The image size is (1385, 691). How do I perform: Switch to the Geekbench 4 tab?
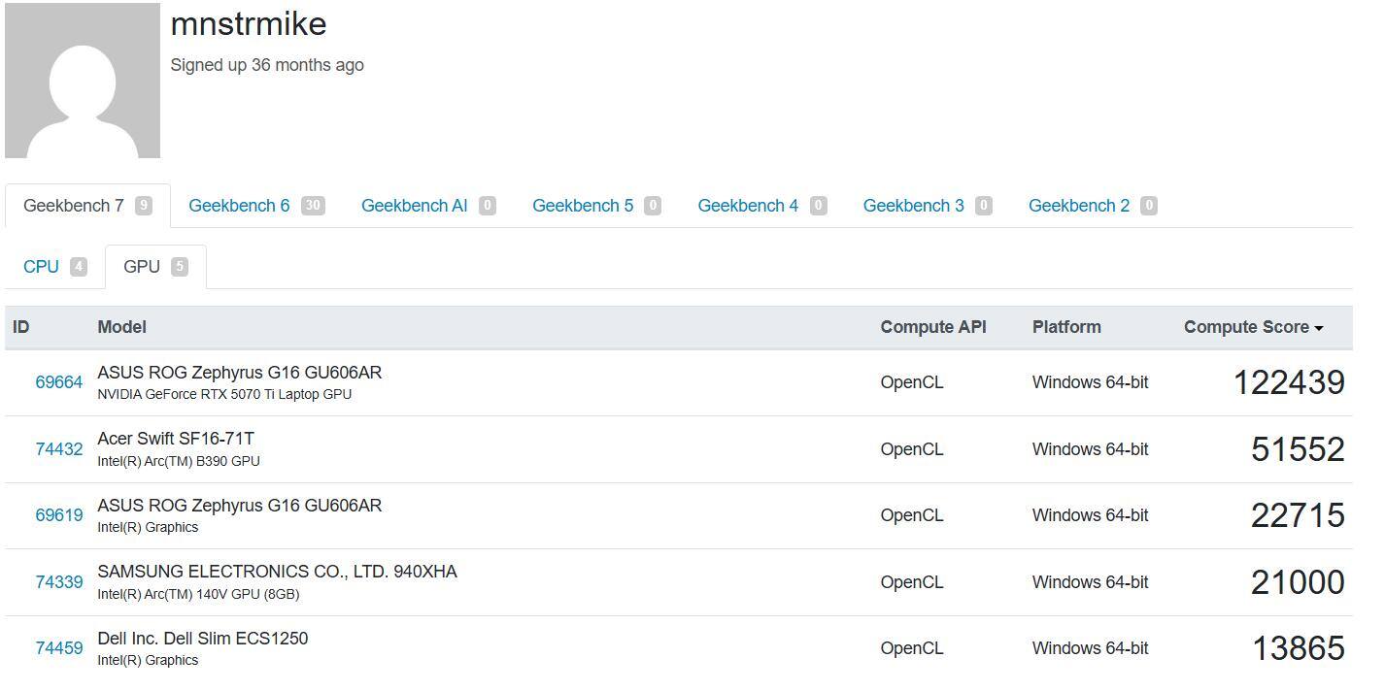pyautogui.click(x=761, y=206)
